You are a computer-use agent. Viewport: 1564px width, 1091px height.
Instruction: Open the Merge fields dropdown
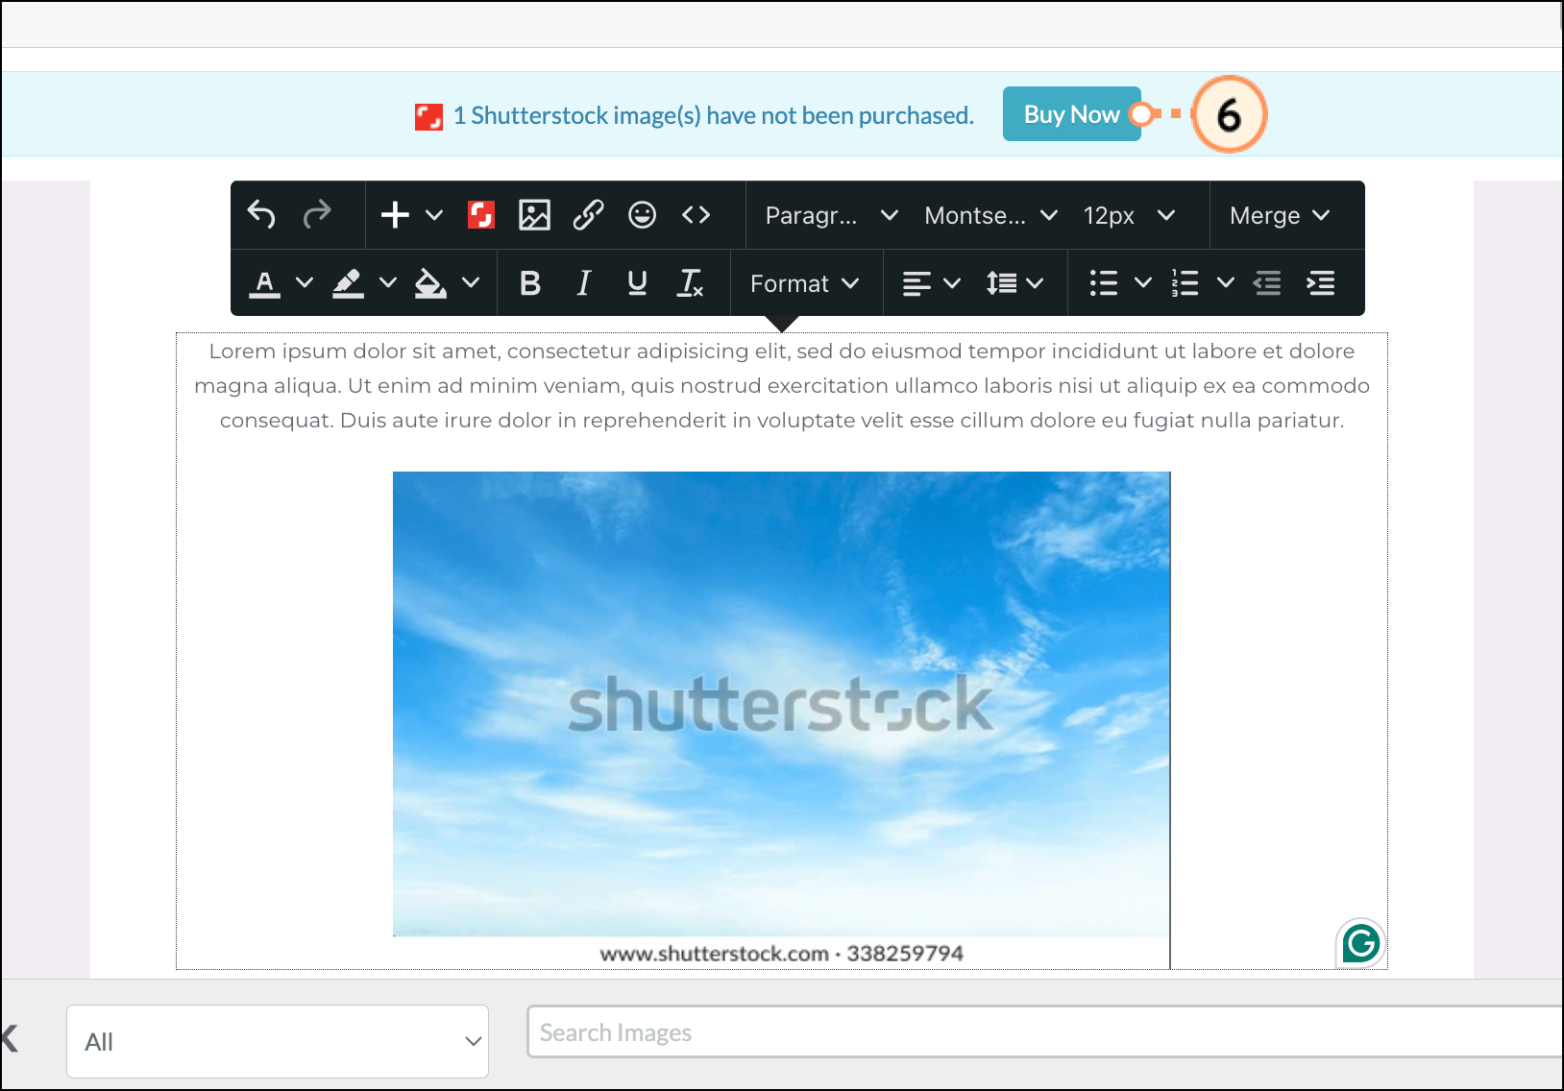[1280, 215]
